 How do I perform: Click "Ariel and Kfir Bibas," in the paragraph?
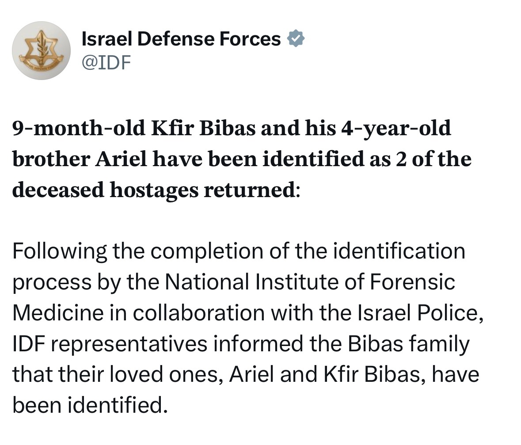tap(327, 375)
